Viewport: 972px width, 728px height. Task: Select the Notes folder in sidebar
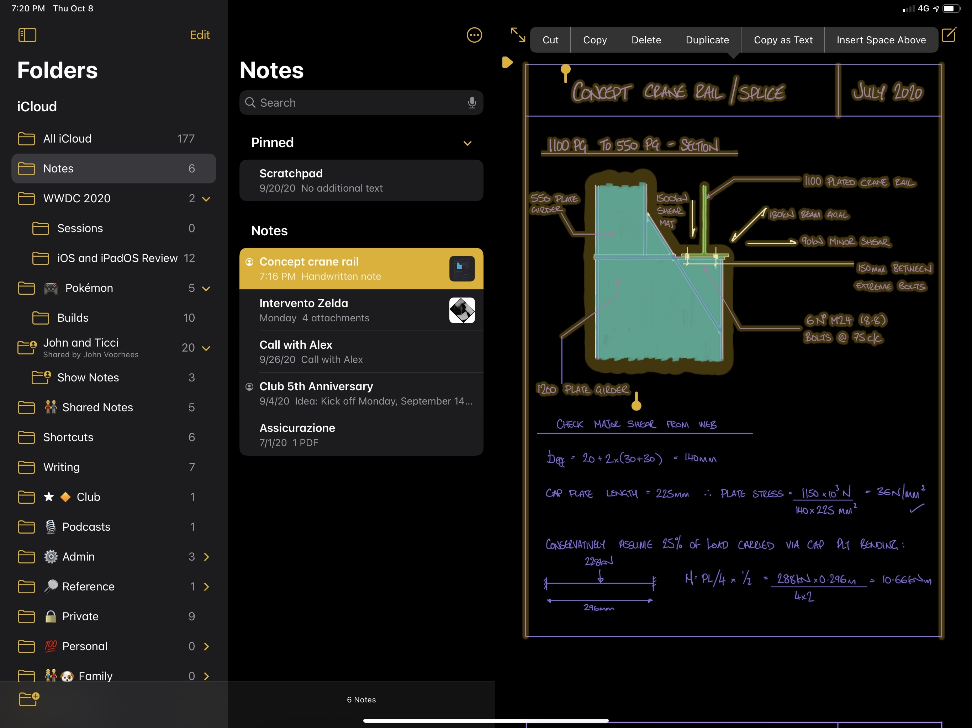point(114,168)
